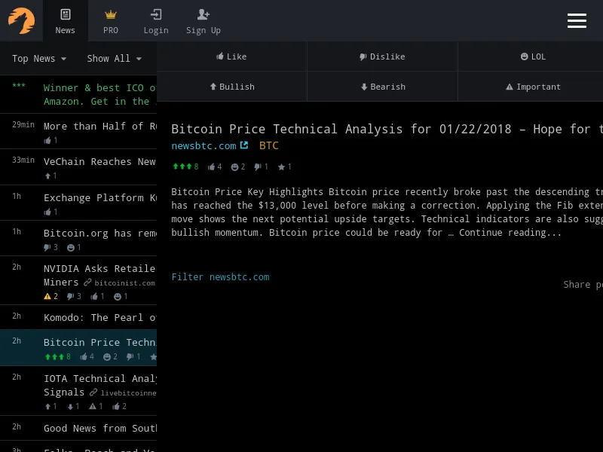This screenshot has width=603, height=452.
Task: Click the Filter newsbtc.com link
Action: [x=220, y=276]
